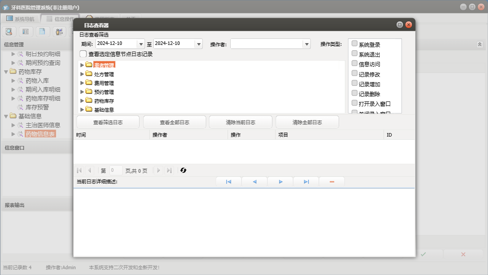Select 费用管理 in the log tree
Viewport: 488px width, 275px height.
[104, 83]
